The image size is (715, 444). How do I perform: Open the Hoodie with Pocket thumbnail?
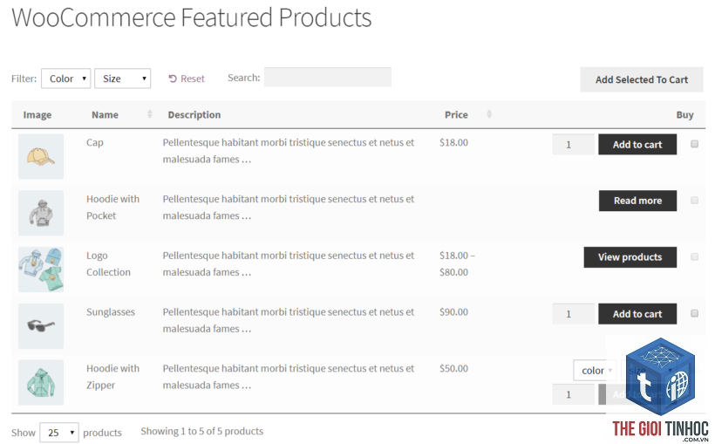[41, 213]
